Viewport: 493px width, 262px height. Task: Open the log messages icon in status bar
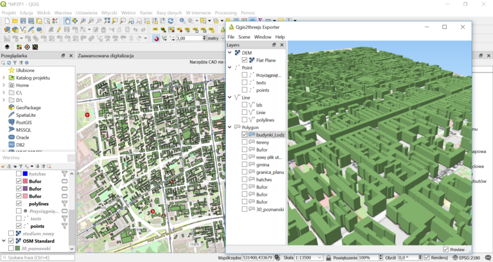488,258
